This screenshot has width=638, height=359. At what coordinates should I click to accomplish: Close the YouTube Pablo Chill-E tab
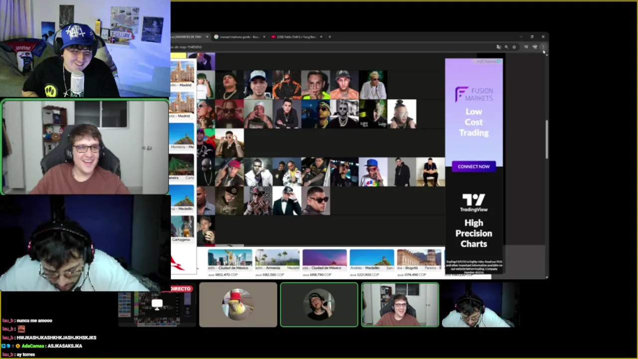coord(321,36)
